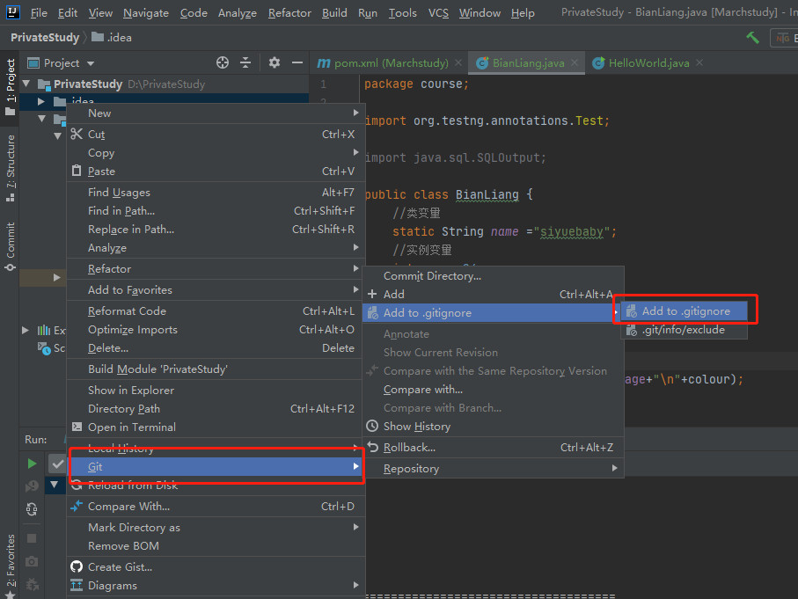Click the GitHub Create Gist icon

77,566
